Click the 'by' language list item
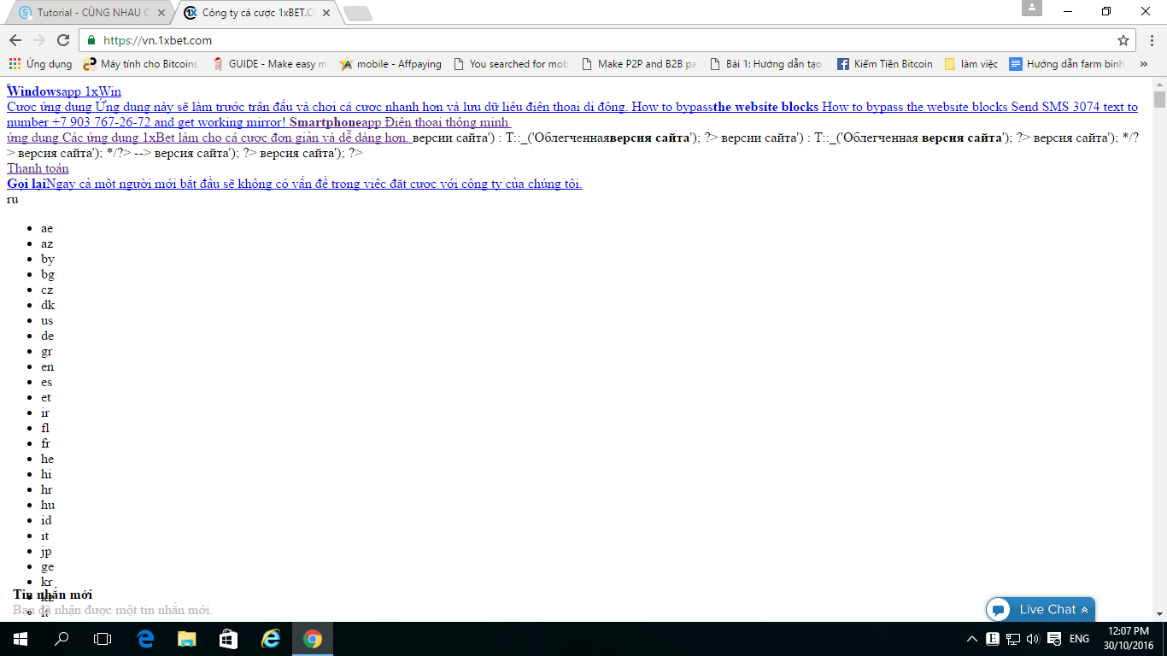 pyautogui.click(x=48, y=259)
